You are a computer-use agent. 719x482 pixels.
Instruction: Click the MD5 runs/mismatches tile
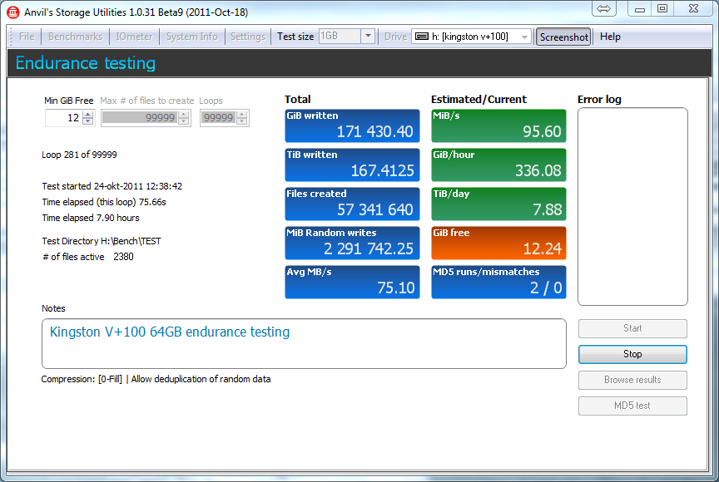[x=498, y=282]
